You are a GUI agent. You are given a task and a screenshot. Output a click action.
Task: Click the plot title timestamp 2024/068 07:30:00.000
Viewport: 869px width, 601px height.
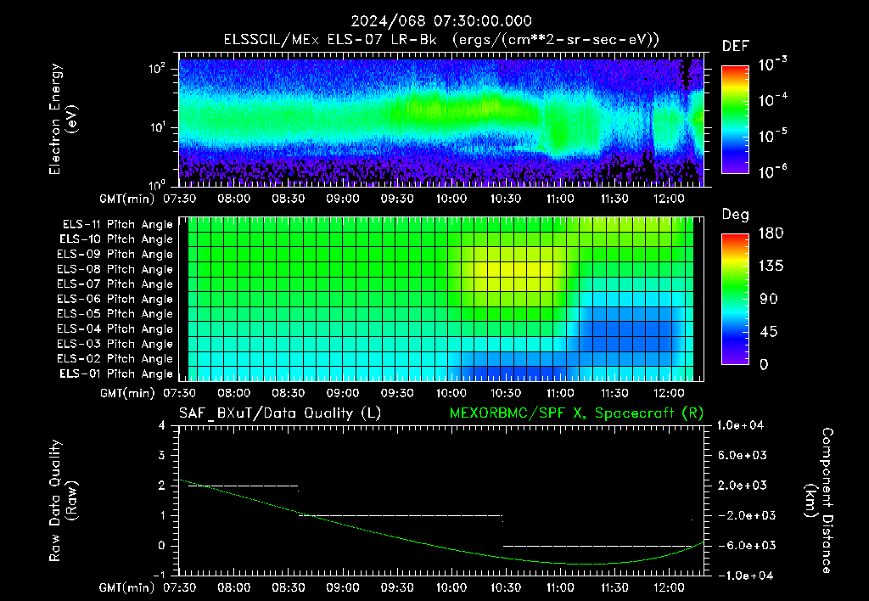(441, 21)
